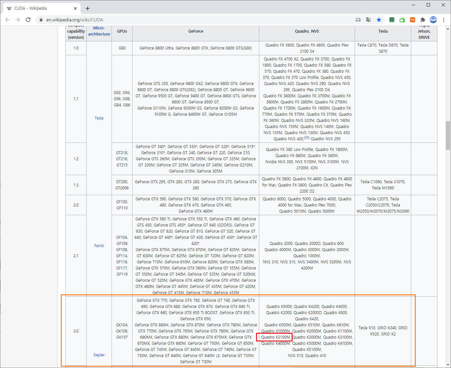Open a new browser tab

[88, 8]
